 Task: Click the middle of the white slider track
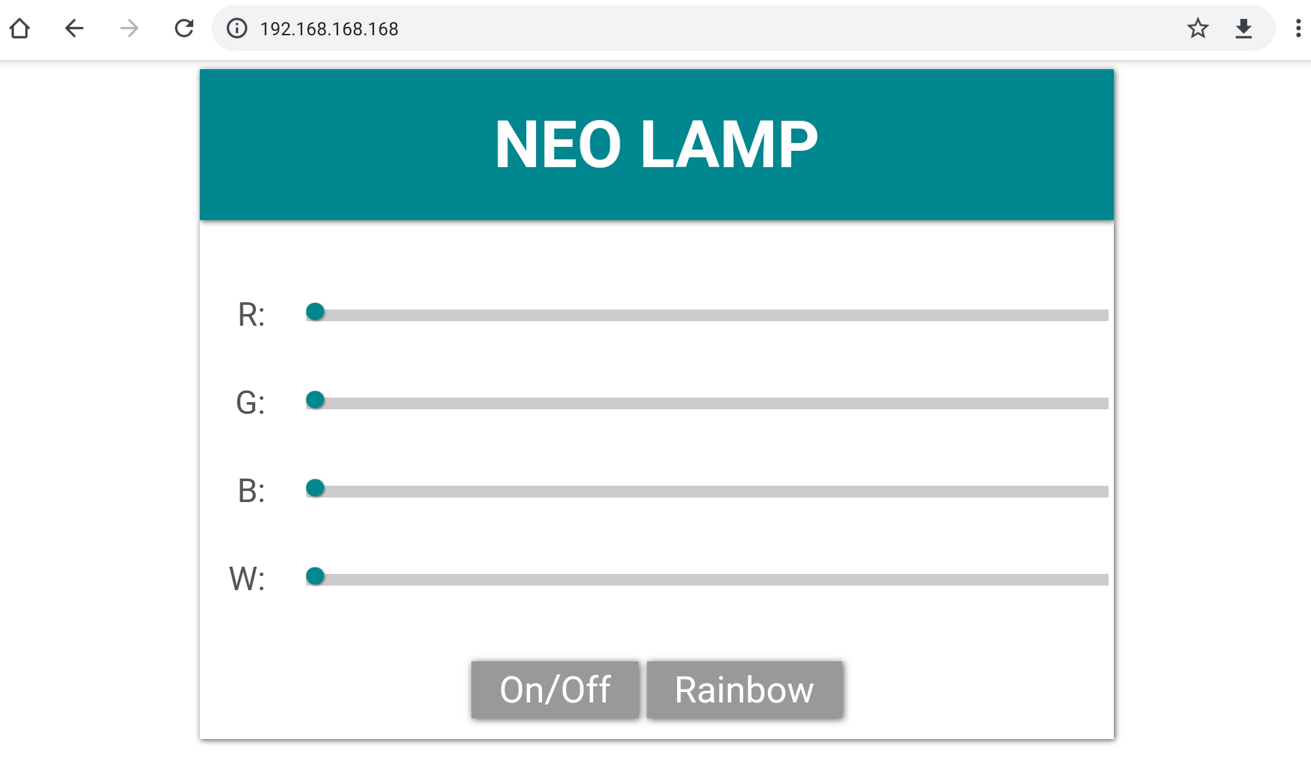[707, 580]
